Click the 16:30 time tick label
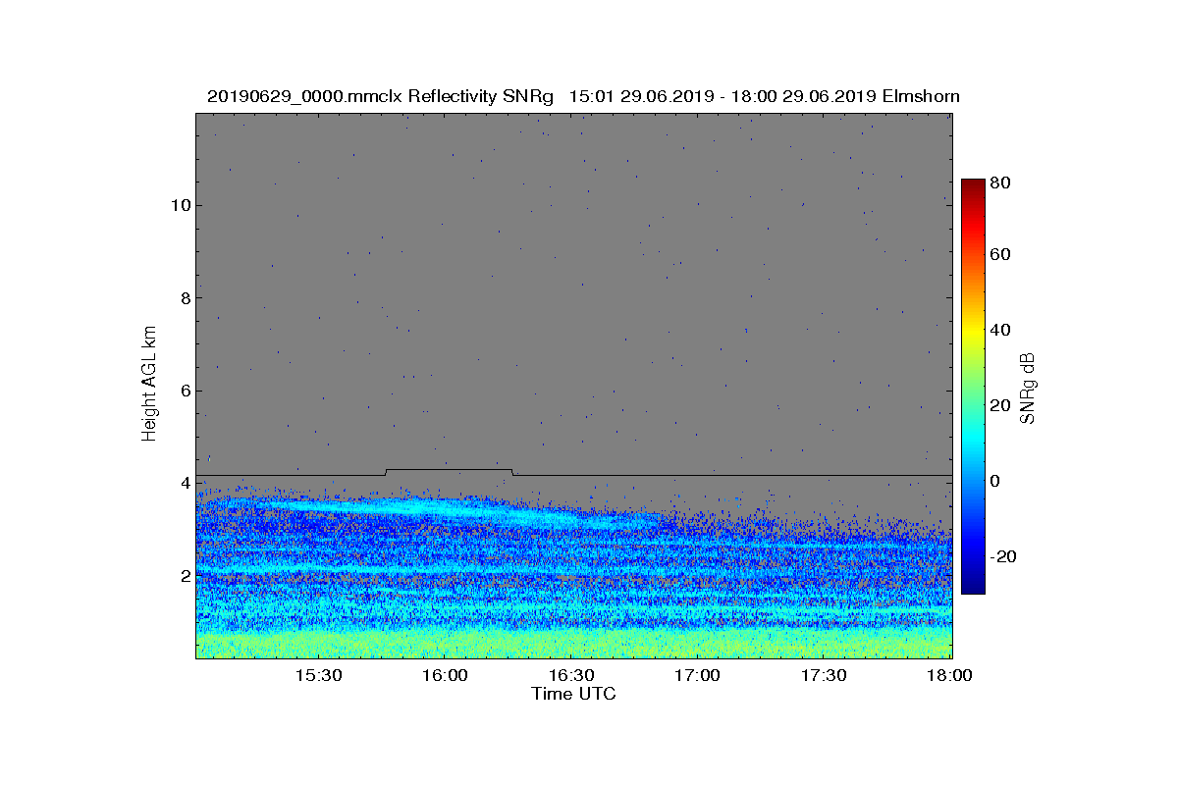The height and width of the screenshot is (785, 1178). tap(571, 675)
